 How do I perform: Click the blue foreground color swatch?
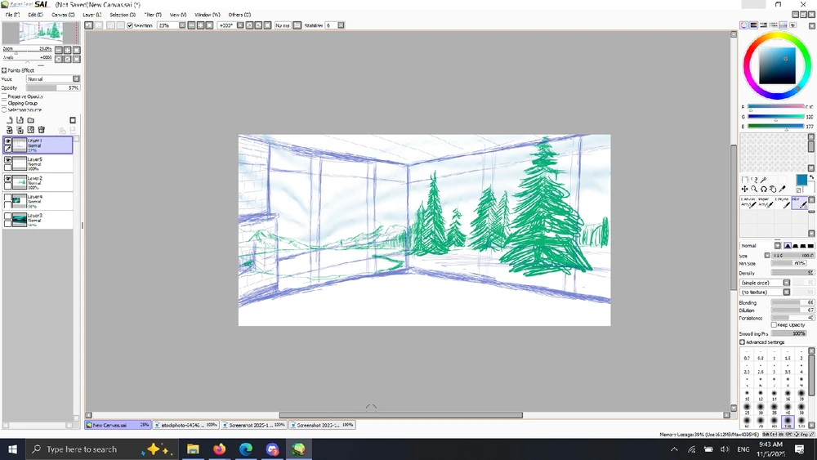coord(801,180)
